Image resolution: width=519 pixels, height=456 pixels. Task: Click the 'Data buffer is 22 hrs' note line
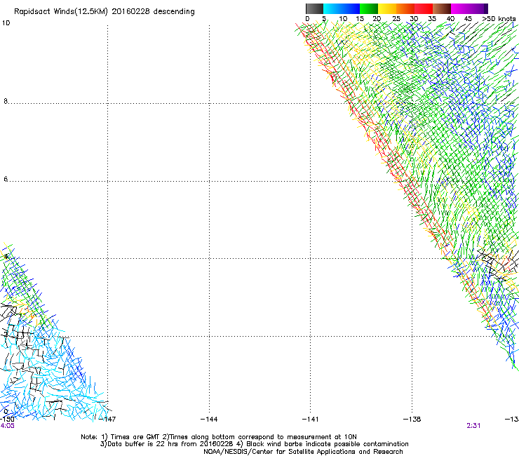point(254,444)
